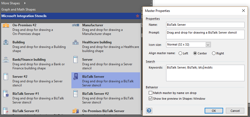Enable Match master by name on drop

coord(151,93)
